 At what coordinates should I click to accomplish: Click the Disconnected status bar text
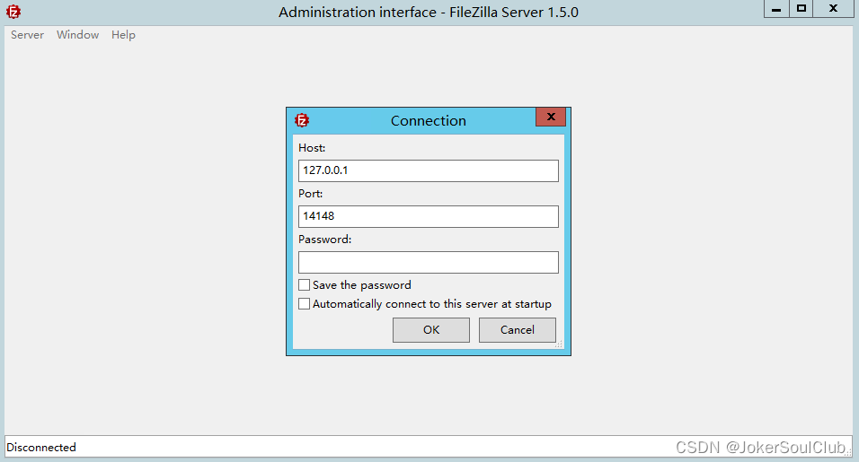(41, 447)
